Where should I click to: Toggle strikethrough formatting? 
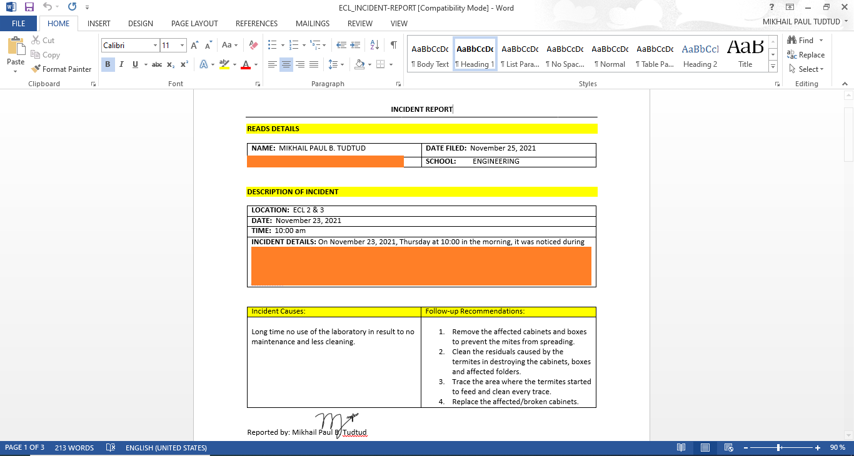click(x=157, y=64)
